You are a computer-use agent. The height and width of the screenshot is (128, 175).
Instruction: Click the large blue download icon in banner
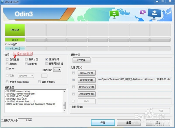coord(155,13)
